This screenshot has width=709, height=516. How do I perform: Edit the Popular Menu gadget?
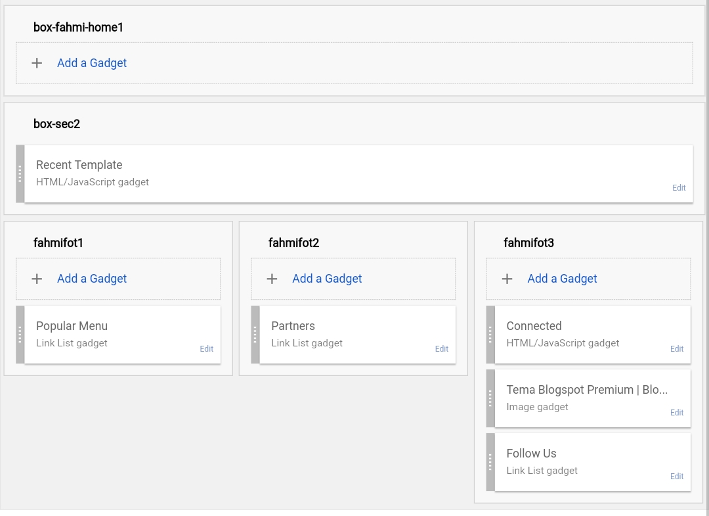tap(207, 349)
